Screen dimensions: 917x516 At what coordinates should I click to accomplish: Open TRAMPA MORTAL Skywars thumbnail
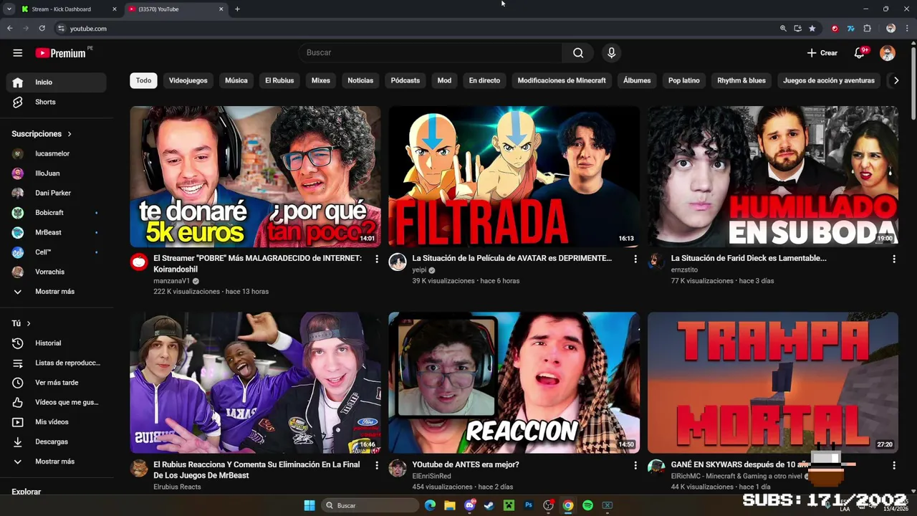click(x=772, y=383)
